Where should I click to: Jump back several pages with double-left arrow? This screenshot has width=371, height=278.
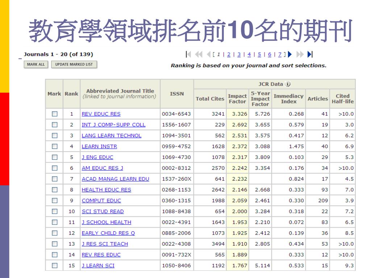[199, 54]
